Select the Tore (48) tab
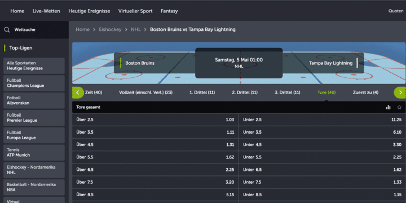406x203 pixels. (326, 92)
